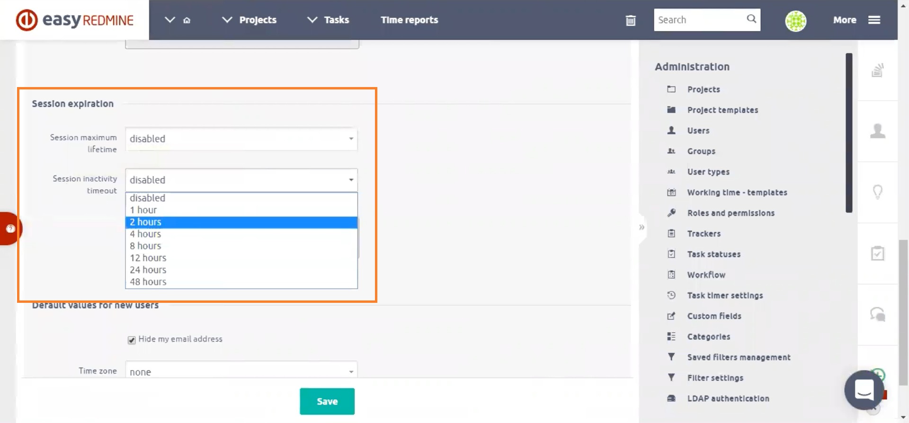Viewport: 909px width, 423px height.
Task: Open the activity feed icon in right sidebar
Action: click(877, 70)
